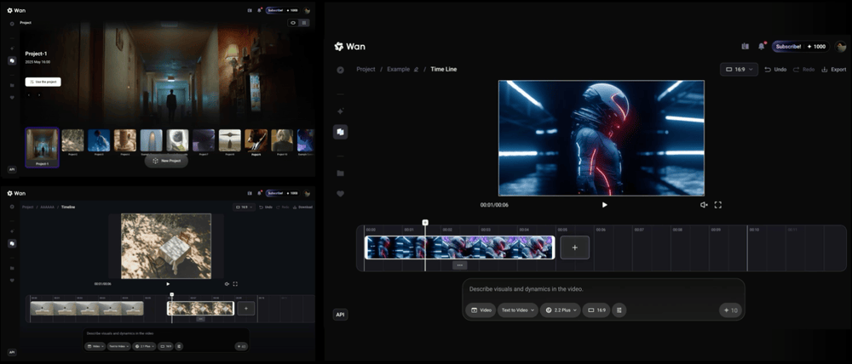Image resolution: width=852 pixels, height=364 pixels.
Task: Open the 16:9 aspect ratio dropdown beside Undo
Action: coord(739,69)
